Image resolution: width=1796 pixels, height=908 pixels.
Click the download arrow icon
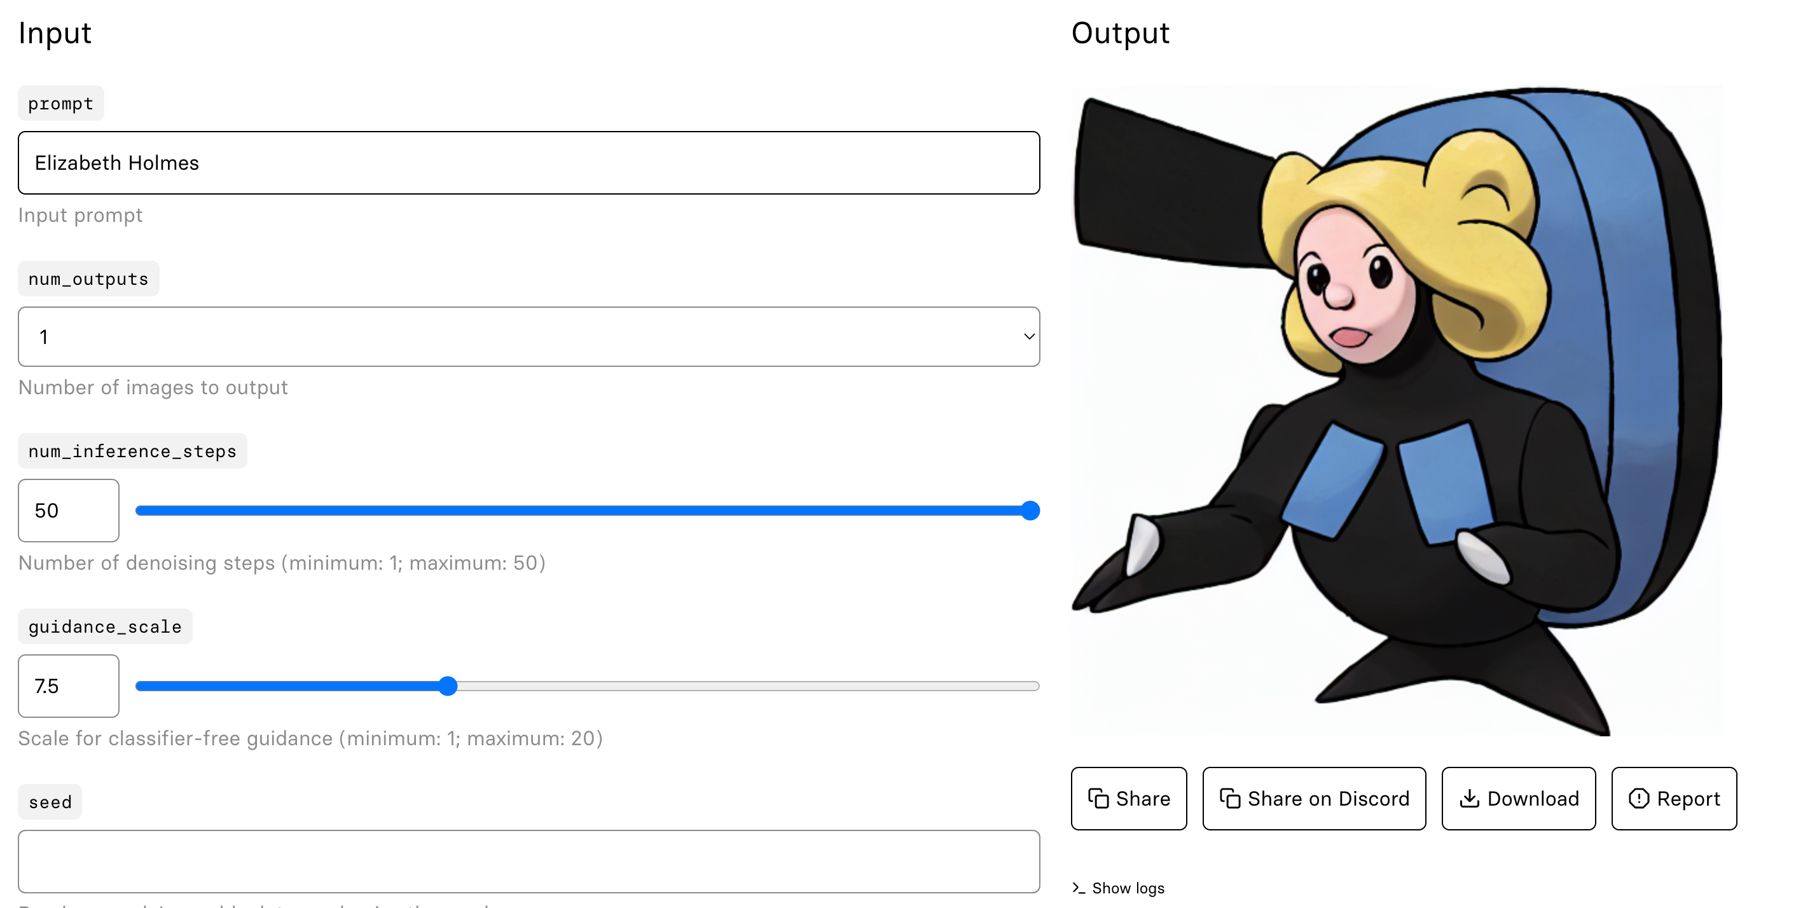pos(1469,799)
